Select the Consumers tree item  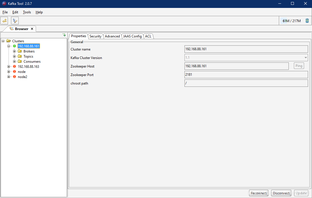[x=32, y=61]
